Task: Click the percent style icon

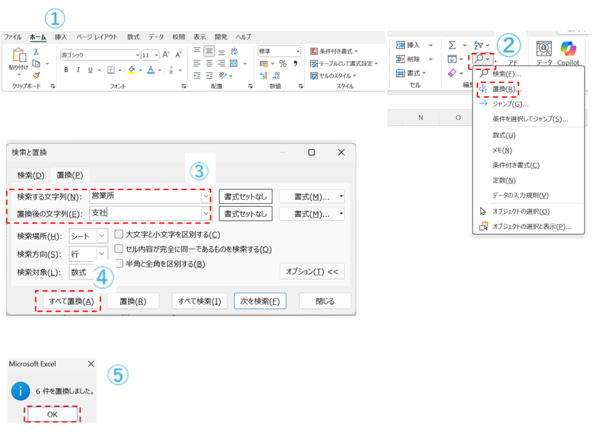Action: [x=282, y=63]
